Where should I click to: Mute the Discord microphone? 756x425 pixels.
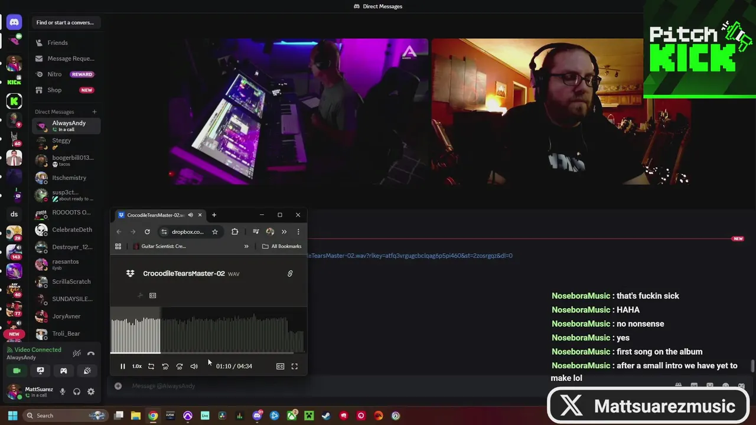tap(63, 391)
